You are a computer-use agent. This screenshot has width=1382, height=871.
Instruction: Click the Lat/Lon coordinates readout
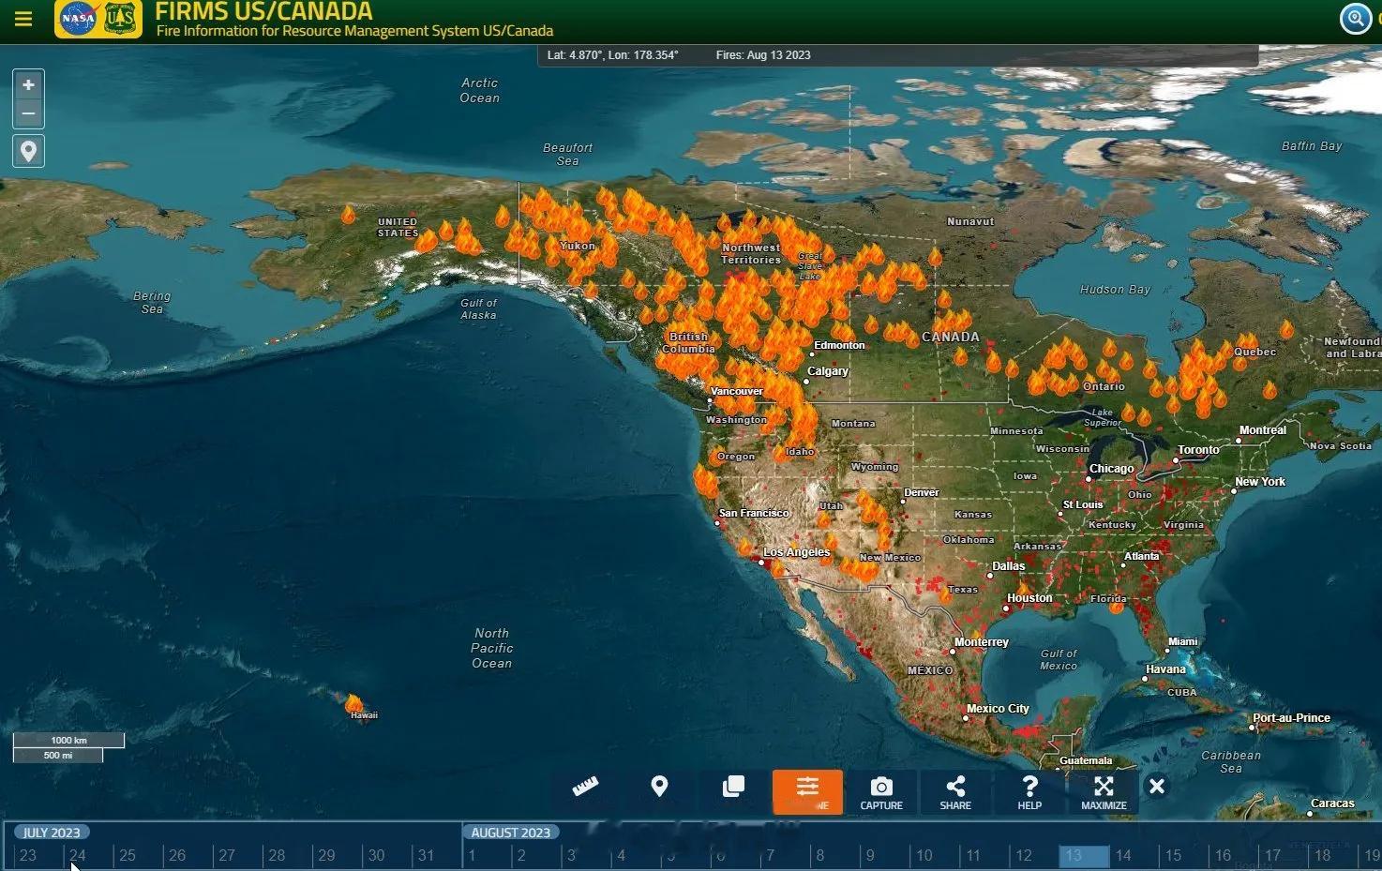pos(612,55)
